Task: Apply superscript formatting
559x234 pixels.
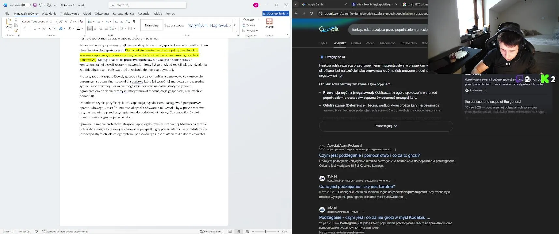Action: pos(55,28)
